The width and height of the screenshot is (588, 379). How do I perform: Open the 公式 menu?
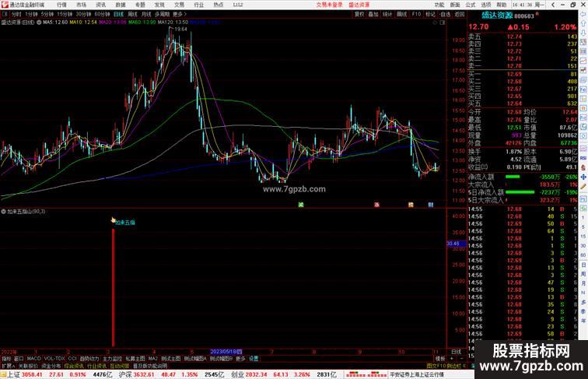(x=471, y=5)
